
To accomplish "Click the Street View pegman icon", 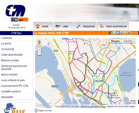I will click(39, 43).
